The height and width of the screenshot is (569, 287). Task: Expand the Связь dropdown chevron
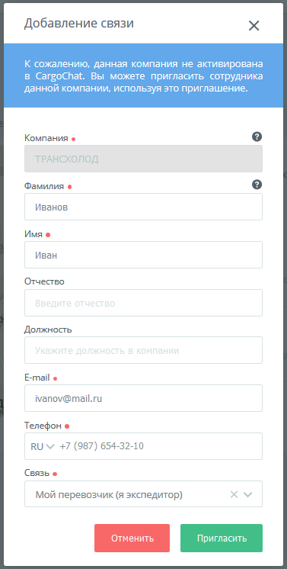point(248,494)
